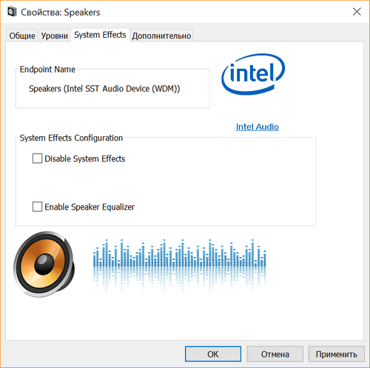Click the Endpoint Name group label
This screenshot has height=368, width=370.
pos(47,70)
